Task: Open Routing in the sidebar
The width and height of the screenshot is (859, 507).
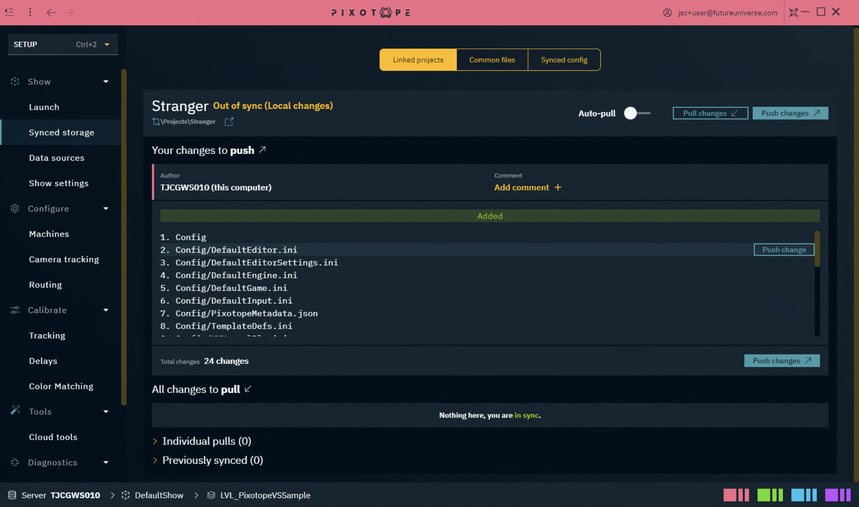Action: click(61, 285)
